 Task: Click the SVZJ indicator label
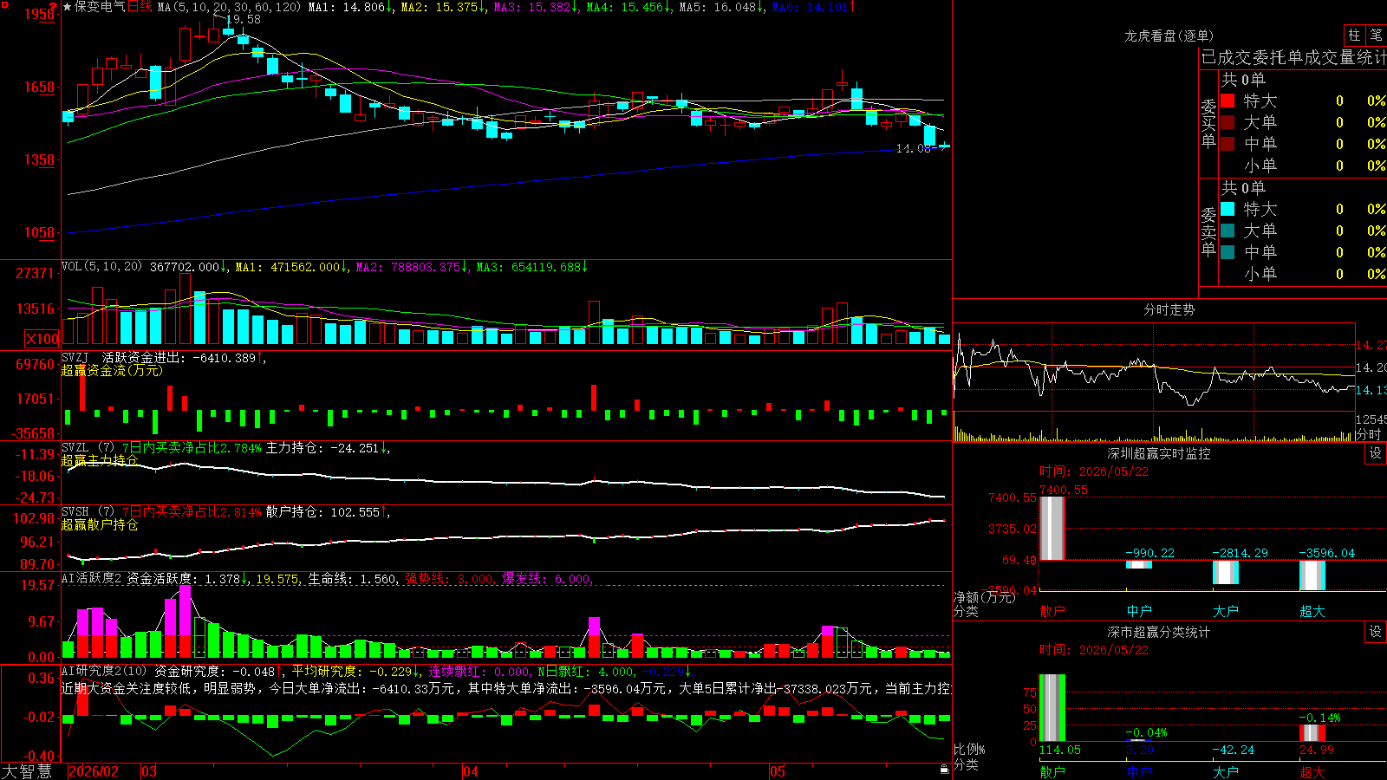tap(75, 357)
